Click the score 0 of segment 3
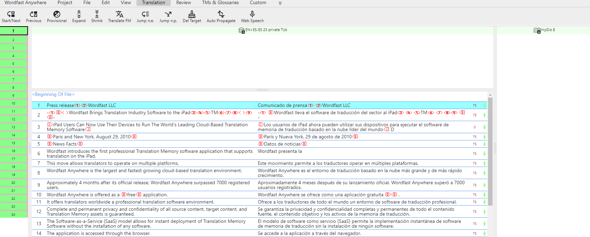The width and height of the screenshot is (590, 237). pyautogui.click(x=475, y=127)
